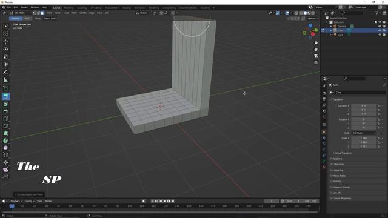Hide the Light object in outliner

click(380, 35)
